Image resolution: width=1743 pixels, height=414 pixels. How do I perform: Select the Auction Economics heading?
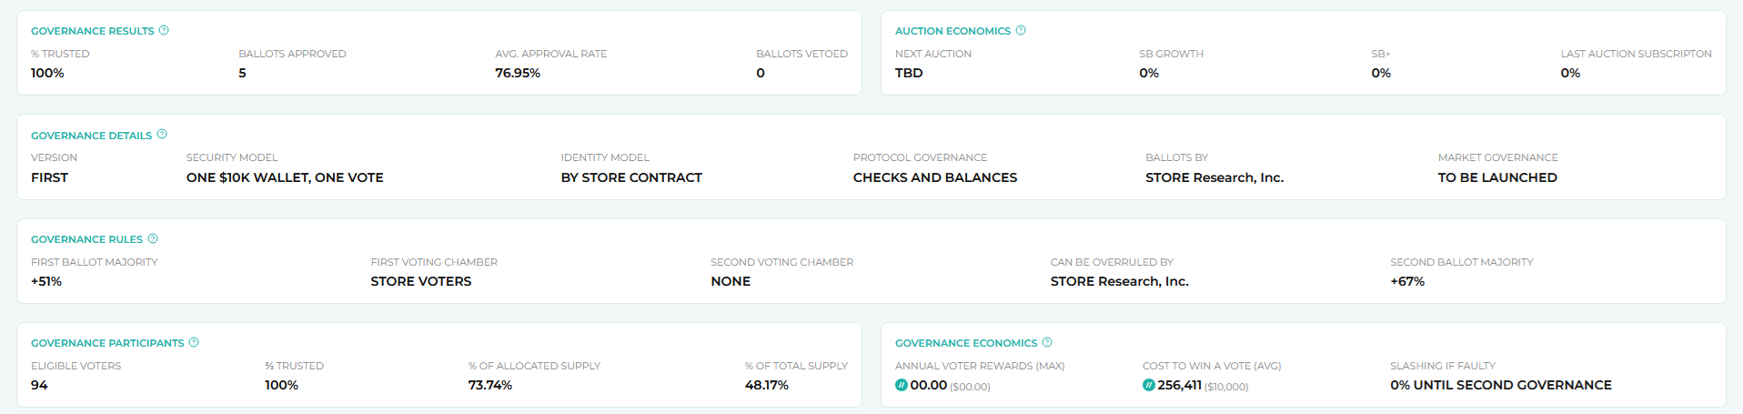point(952,31)
